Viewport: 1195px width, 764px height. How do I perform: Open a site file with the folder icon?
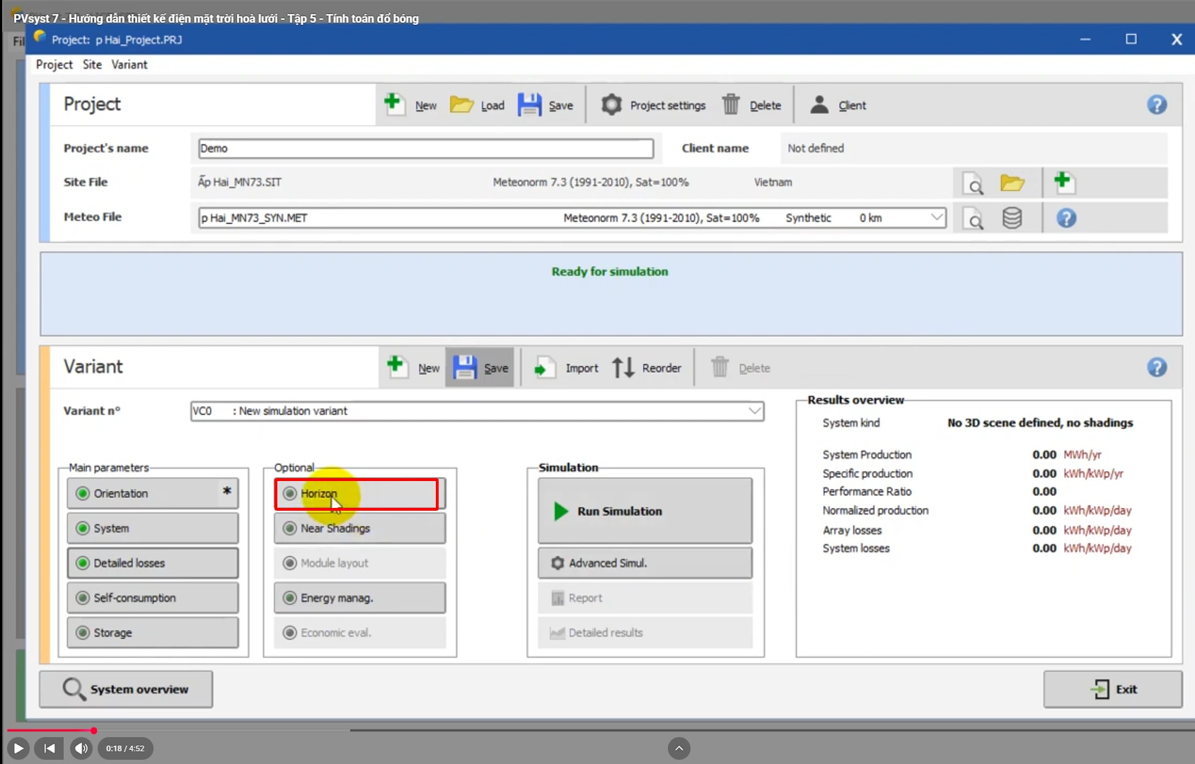tap(1012, 183)
